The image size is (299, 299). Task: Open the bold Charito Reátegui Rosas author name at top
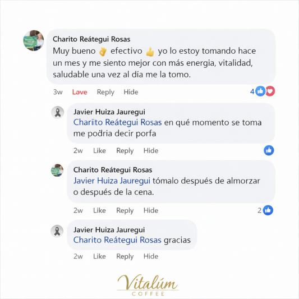91,39
